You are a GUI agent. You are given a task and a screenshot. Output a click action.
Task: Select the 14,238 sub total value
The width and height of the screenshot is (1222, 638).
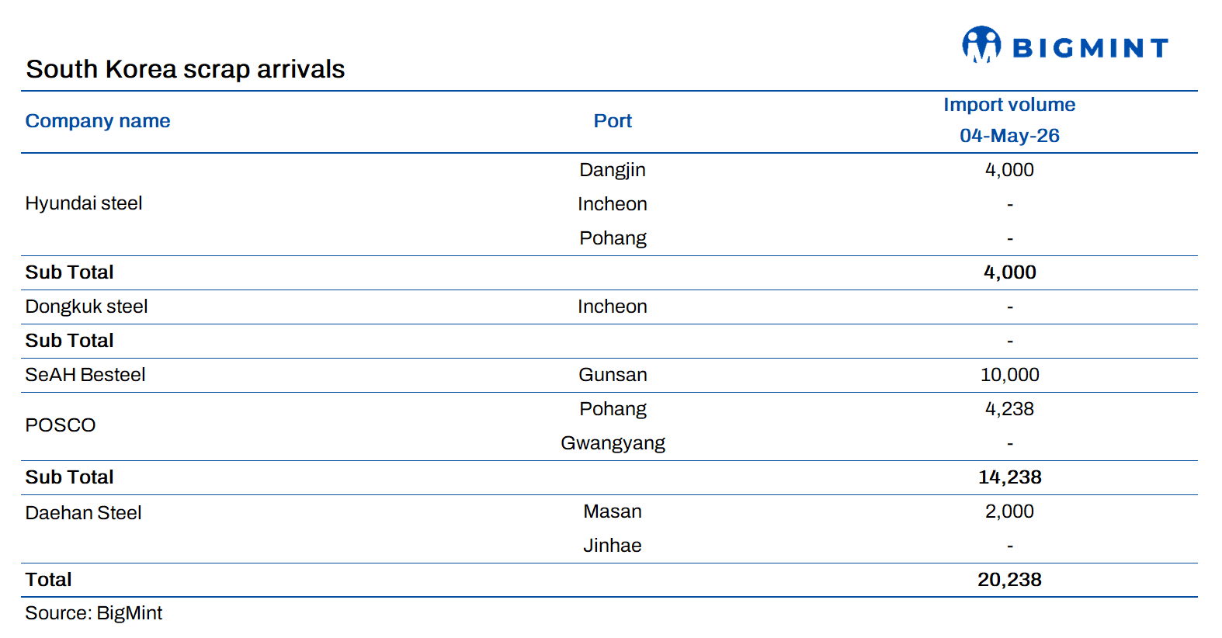[1009, 477]
